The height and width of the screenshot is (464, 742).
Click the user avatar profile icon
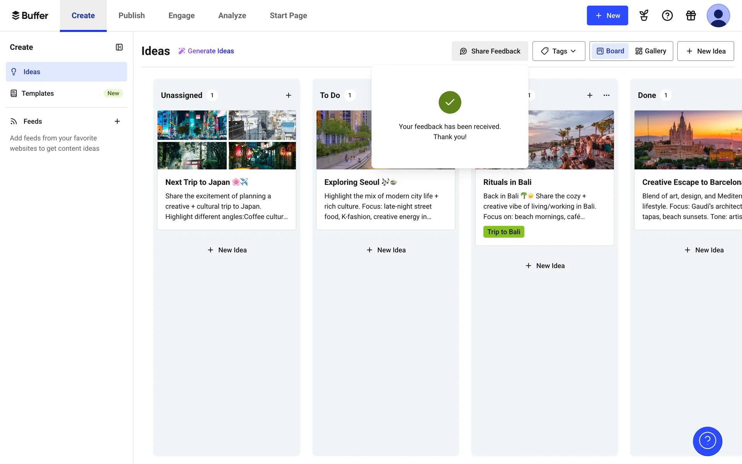pyautogui.click(x=718, y=15)
